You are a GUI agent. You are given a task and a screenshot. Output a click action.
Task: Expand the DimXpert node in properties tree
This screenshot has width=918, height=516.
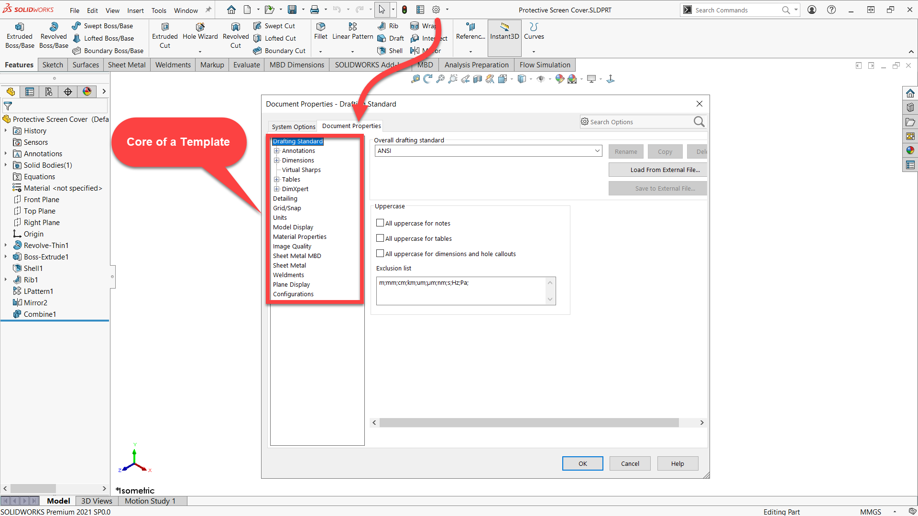click(276, 189)
